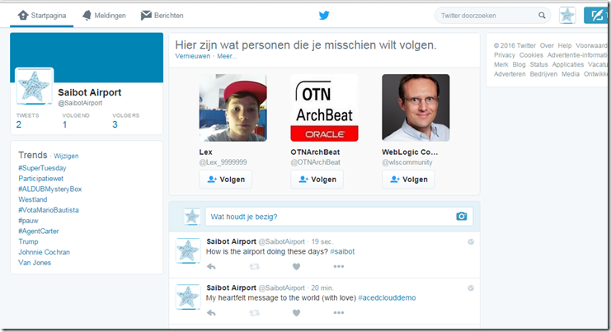This screenshot has height=332, width=611.
Task: Click WebLogic Community profile photo
Action: click(x=416, y=108)
